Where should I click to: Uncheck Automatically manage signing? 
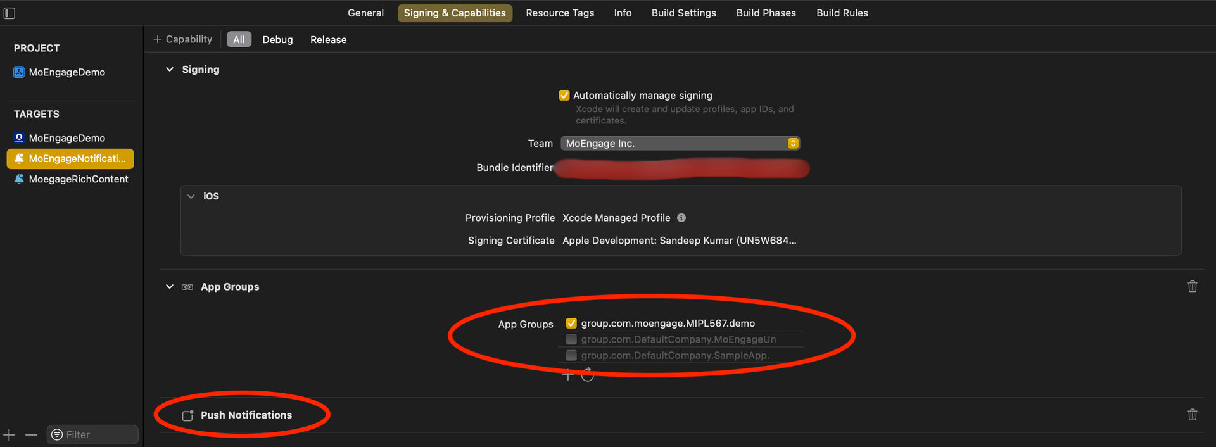564,96
